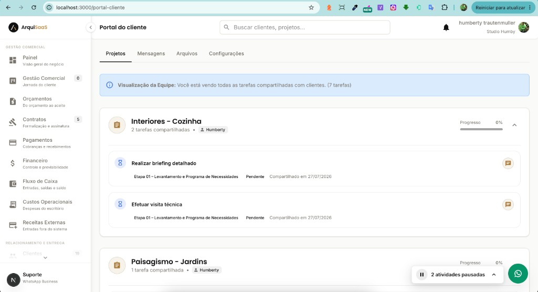Click hourglass icon of Realizar briefing detalhado
The image size is (538, 292).
point(120,163)
